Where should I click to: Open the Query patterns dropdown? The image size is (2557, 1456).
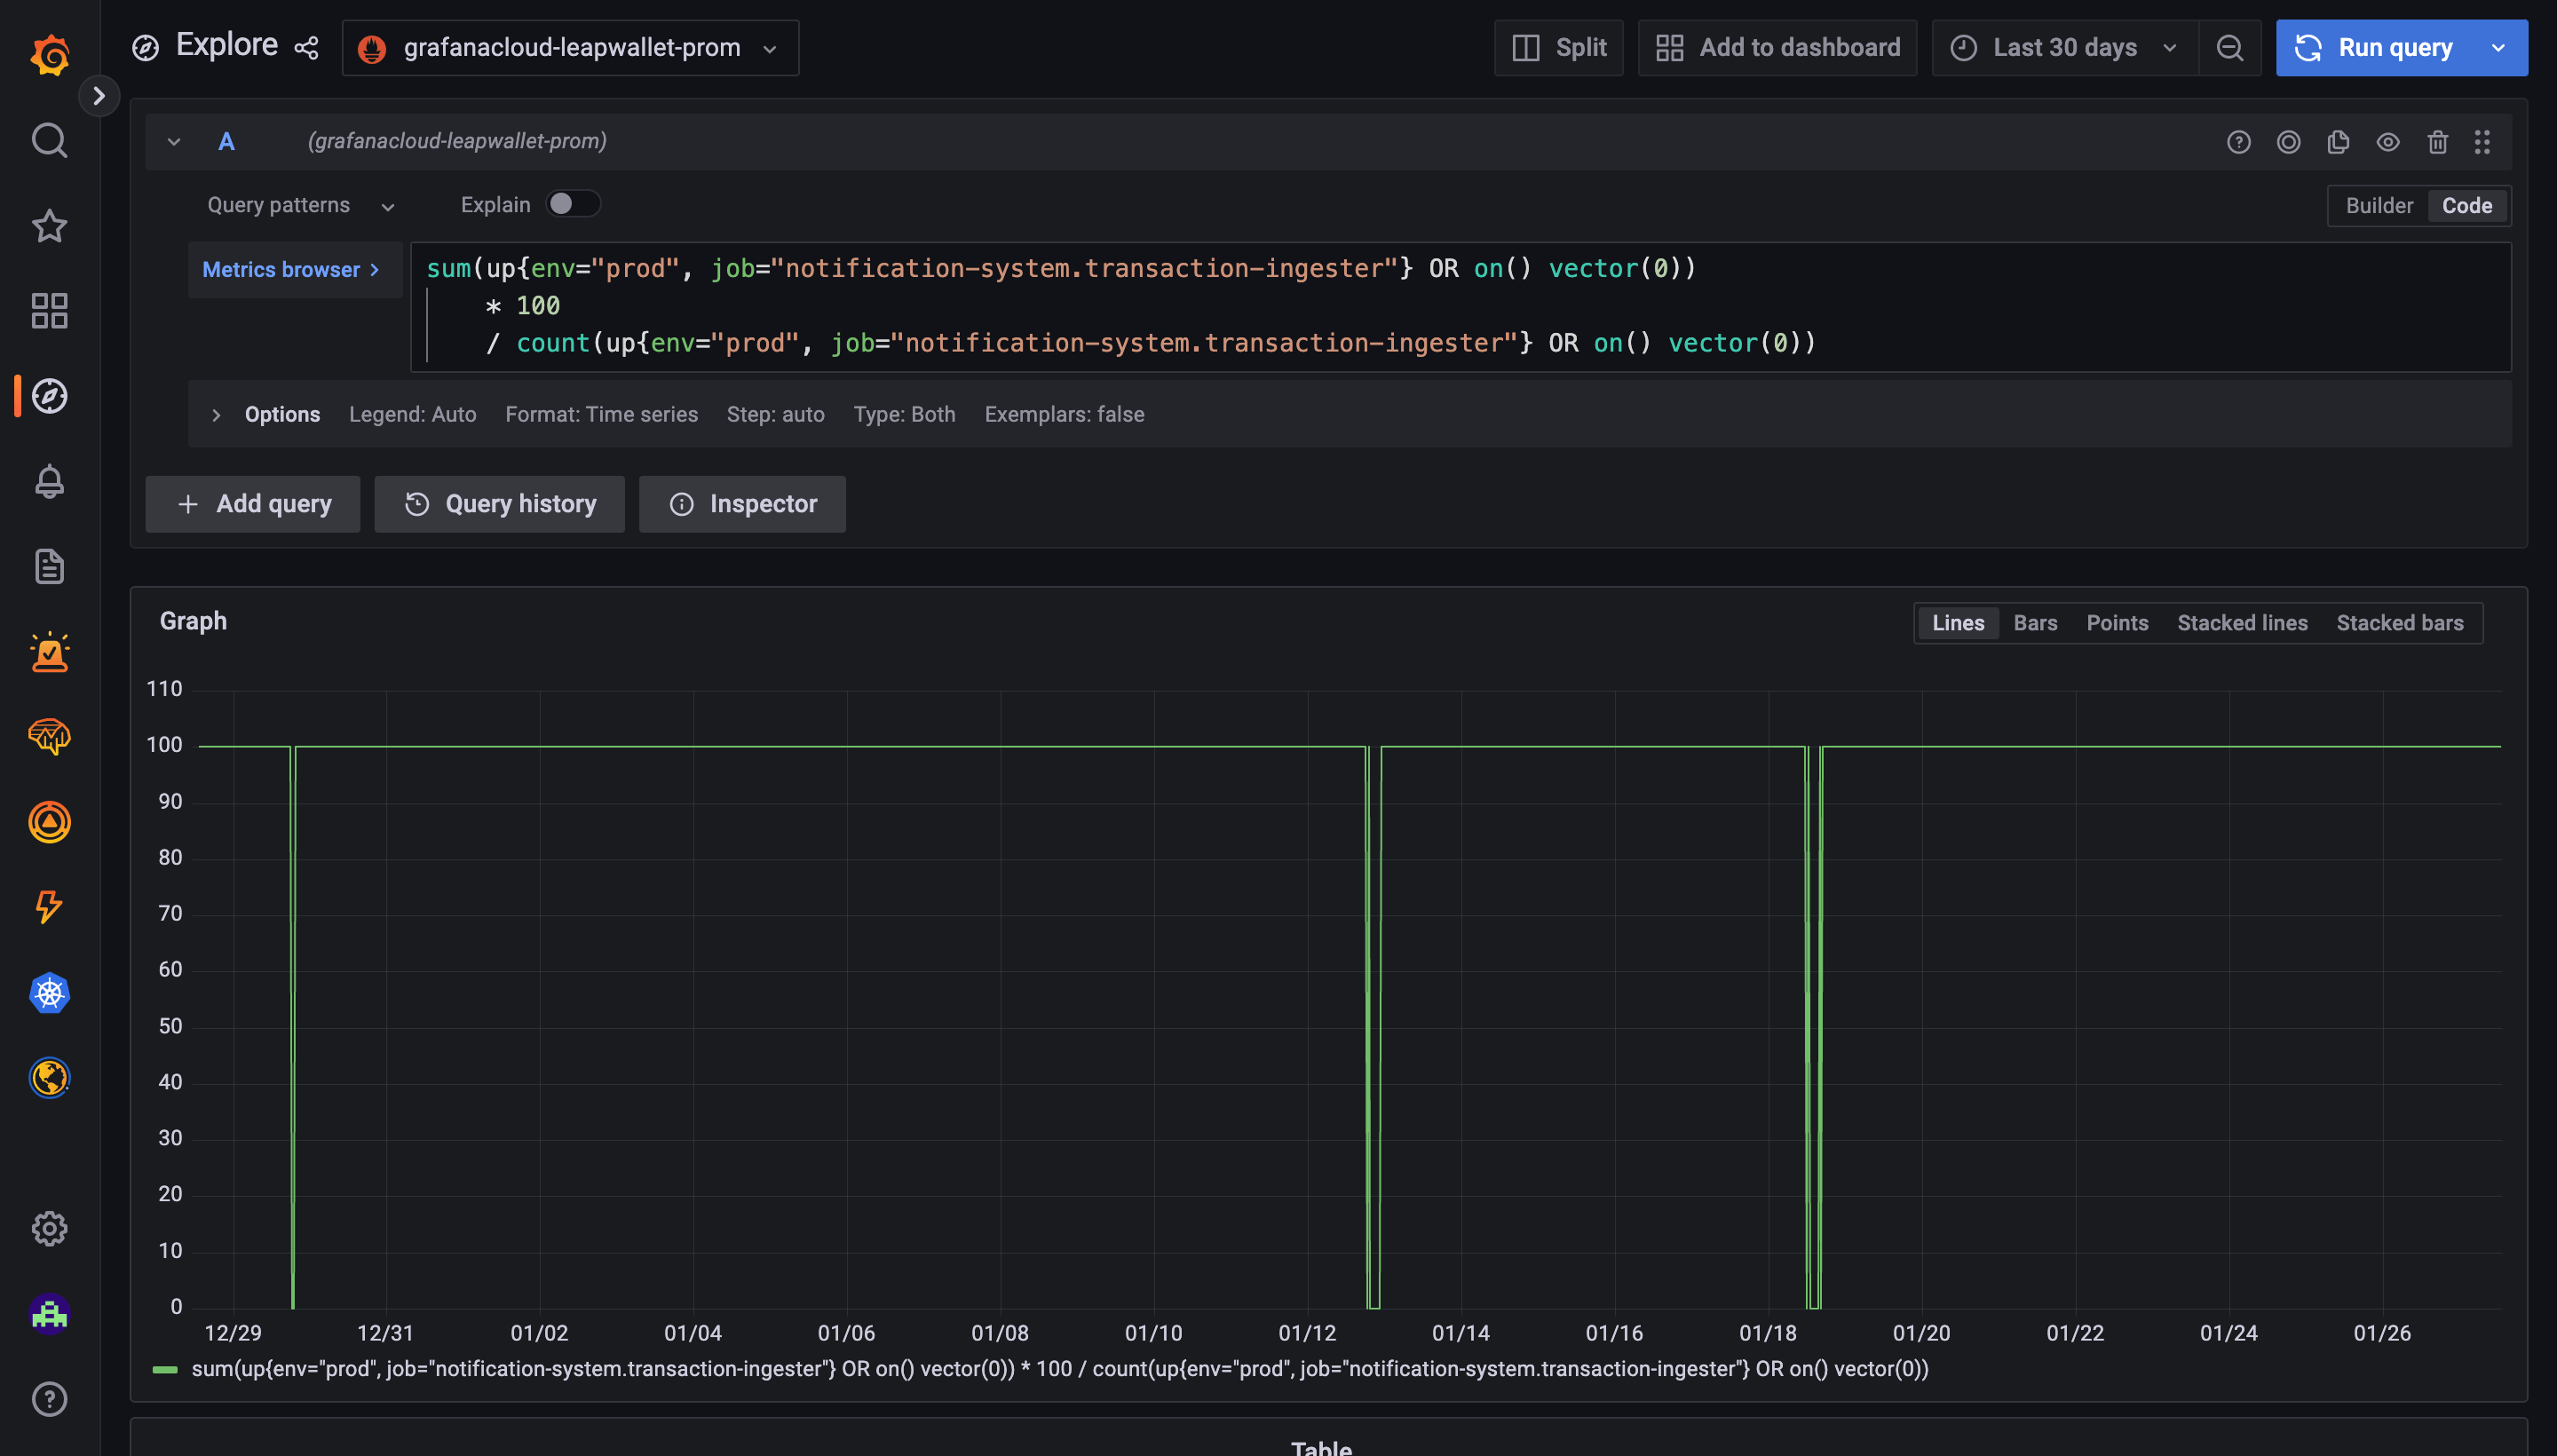[x=300, y=205]
